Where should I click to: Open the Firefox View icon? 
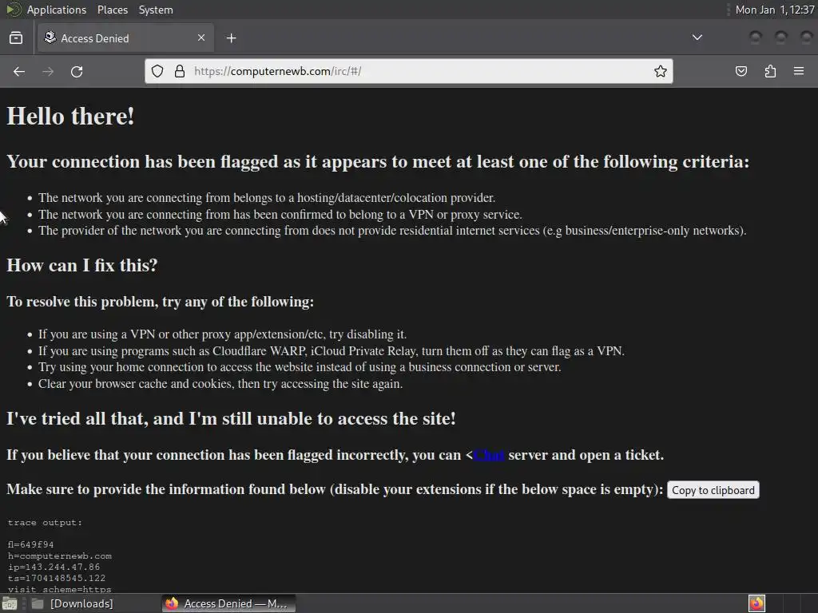[x=16, y=38]
